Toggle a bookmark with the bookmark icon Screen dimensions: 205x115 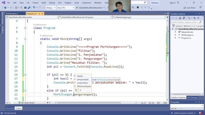(138, 8)
